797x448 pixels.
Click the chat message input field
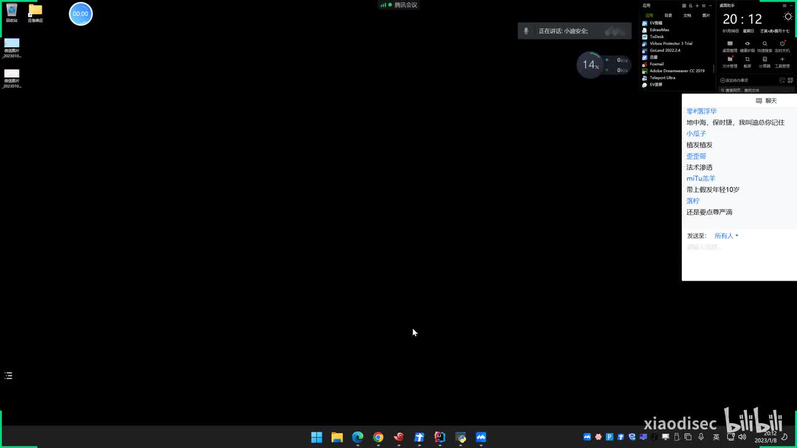pyautogui.click(x=739, y=260)
